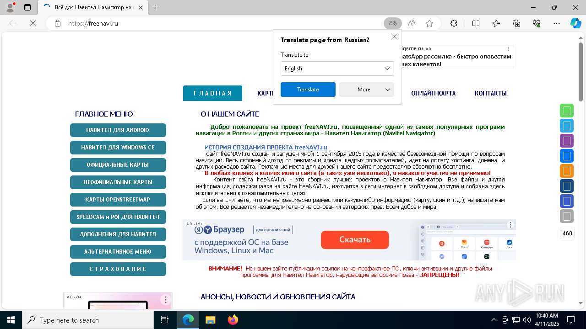
Task: Close the translate popup
Action: tap(394, 37)
